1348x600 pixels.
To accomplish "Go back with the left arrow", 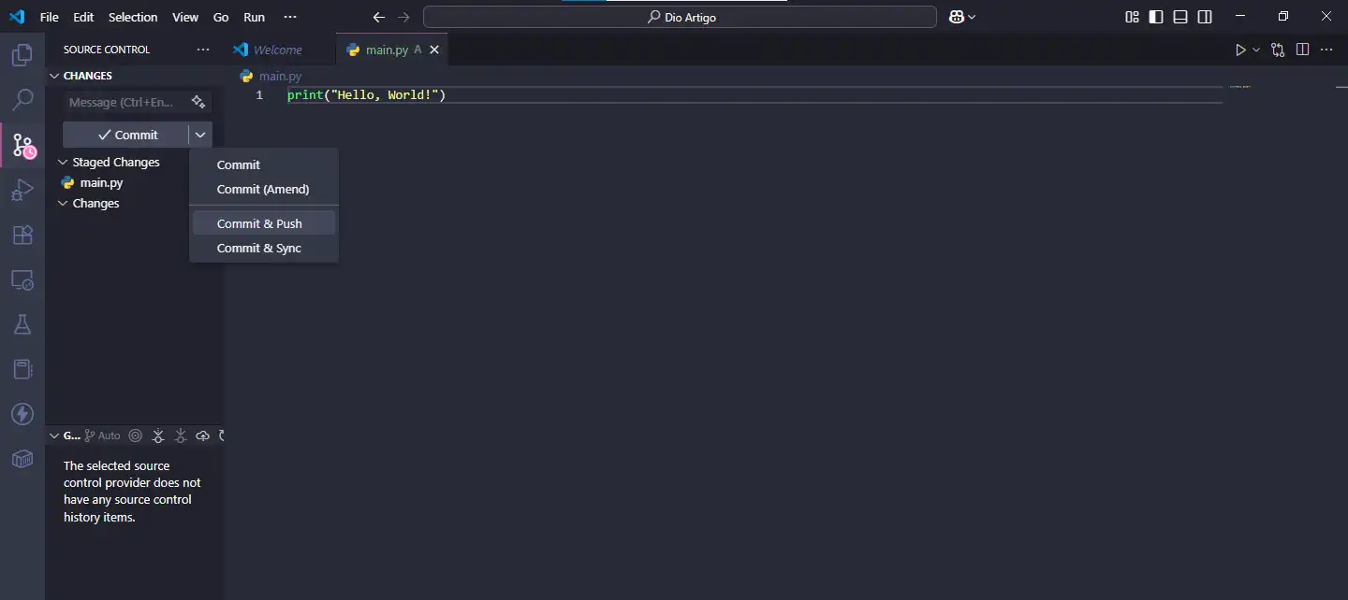I will (378, 17).
